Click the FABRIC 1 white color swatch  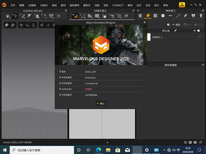pyautogui.click(x=149, y=37)
